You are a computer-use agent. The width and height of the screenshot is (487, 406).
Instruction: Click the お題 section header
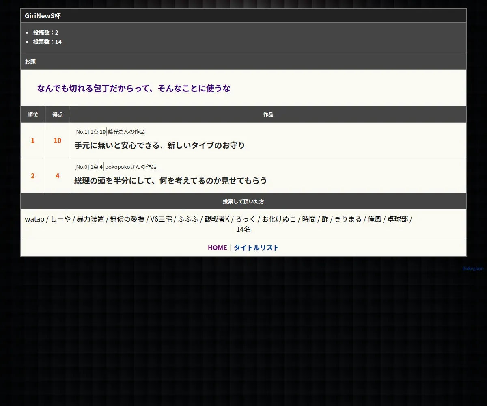tap(243, 62)
